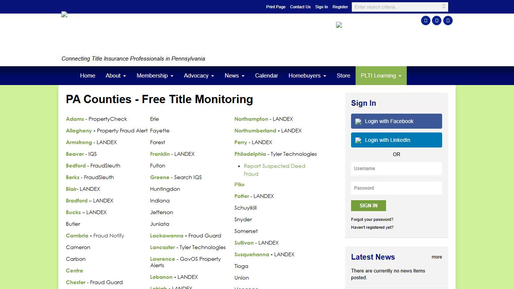Screen dimensions: 514x289
Task: Click the broken image placeholder above the navbar
Action: (x=339, y=25)
